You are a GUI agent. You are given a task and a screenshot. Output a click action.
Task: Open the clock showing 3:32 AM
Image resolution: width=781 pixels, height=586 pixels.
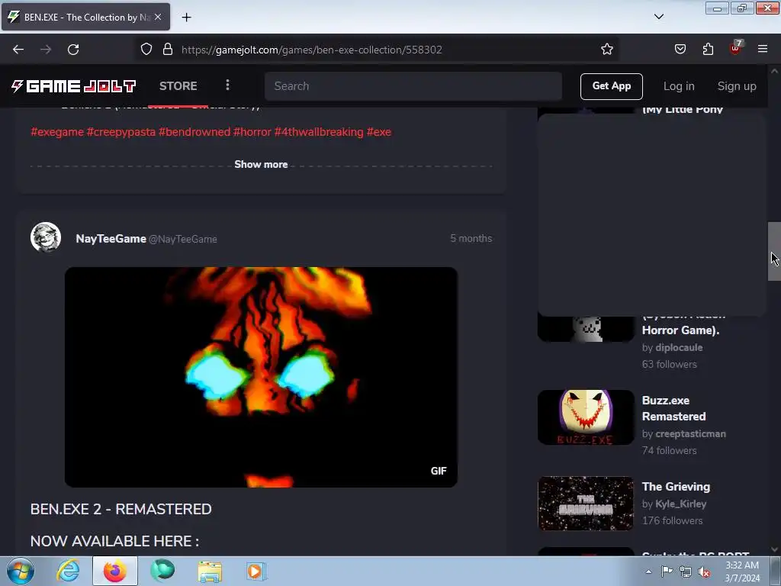click(x=742, y=571)
